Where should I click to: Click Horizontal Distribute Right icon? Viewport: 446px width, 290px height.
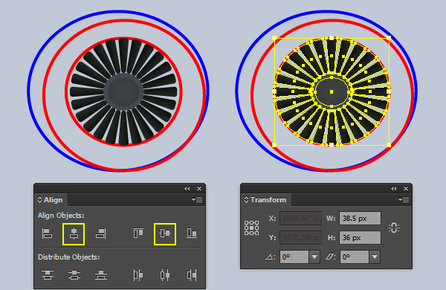coord(192,275)
